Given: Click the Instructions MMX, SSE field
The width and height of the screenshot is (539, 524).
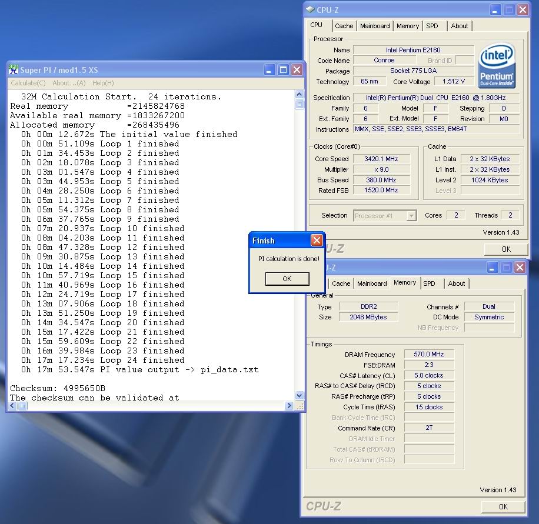Looking at the screenshot, I should point(437,129).
